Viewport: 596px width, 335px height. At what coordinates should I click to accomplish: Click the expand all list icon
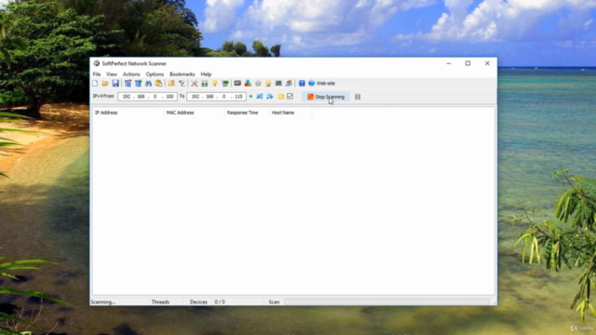(x=138, y=83)
